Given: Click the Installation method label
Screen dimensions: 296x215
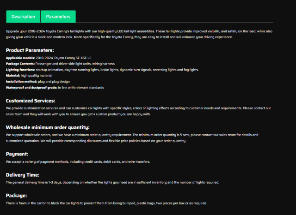Looking at the screenshot, I should click(21, 81).
